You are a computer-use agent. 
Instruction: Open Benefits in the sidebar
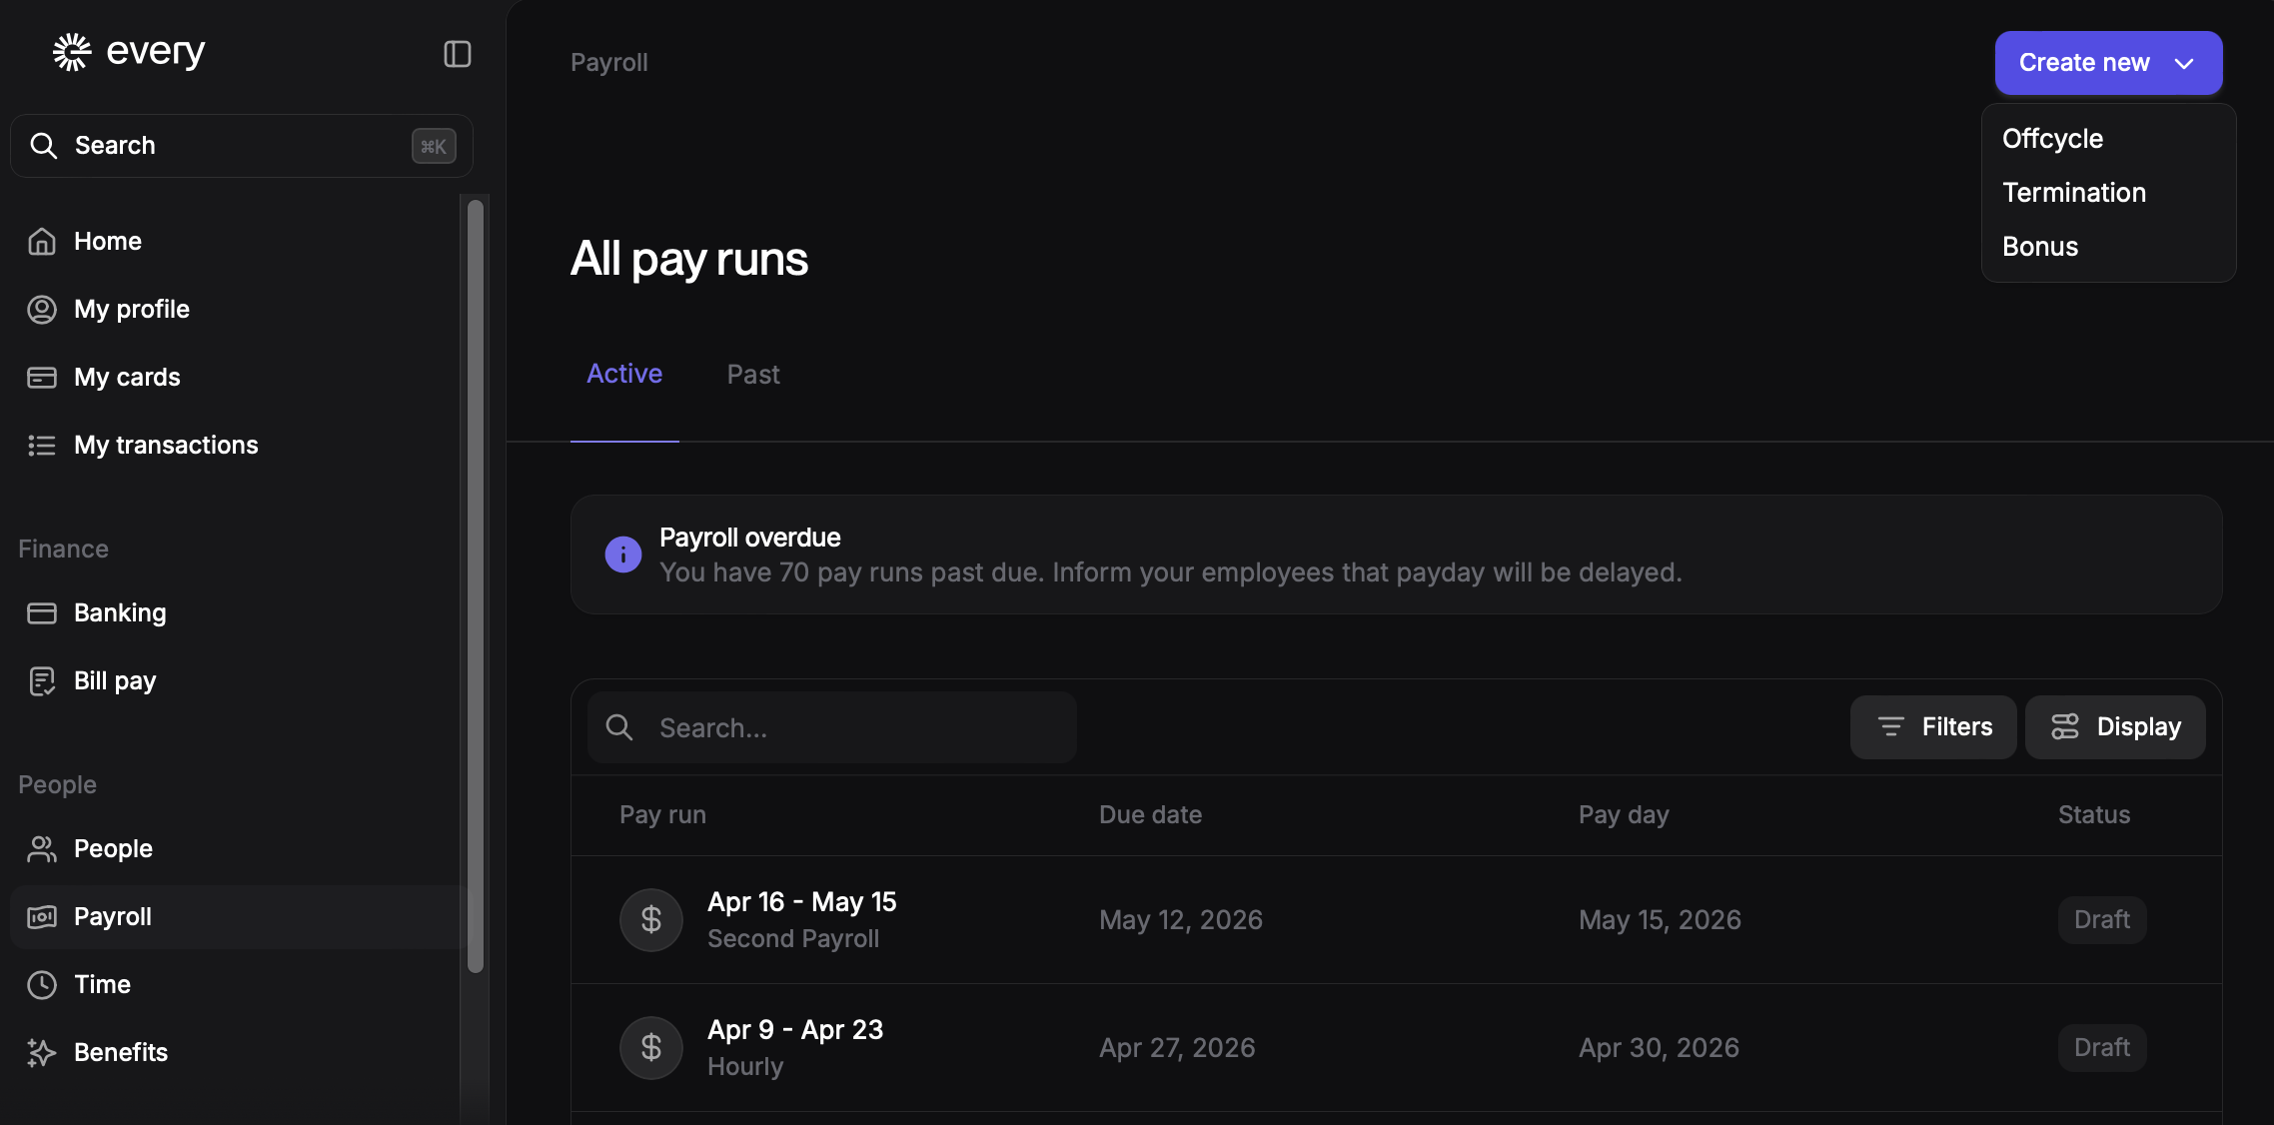pos(121,1053)
